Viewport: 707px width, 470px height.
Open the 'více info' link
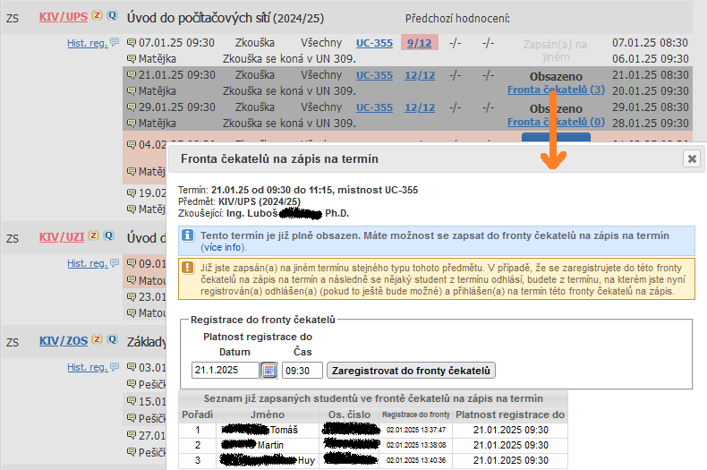pyautogui.click(x=223, y=248)
